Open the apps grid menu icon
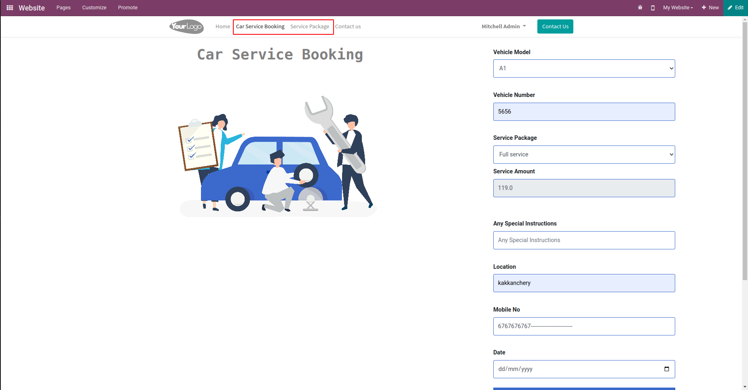 [x=10, y=8]
